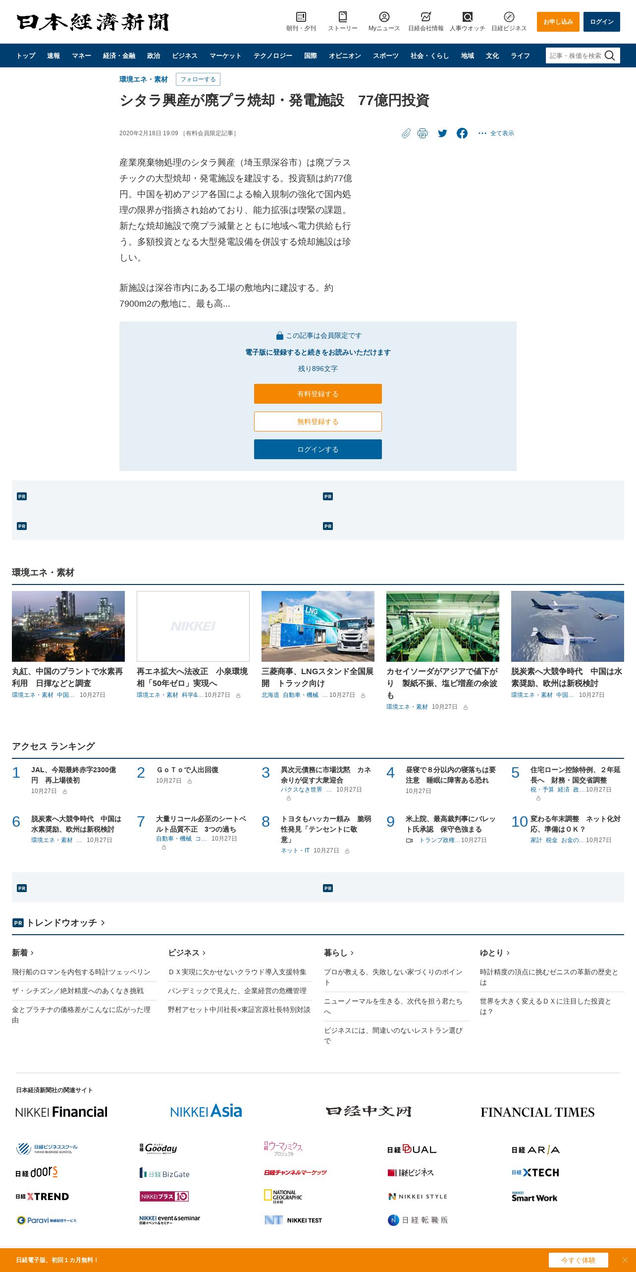Select the トップ navigation item
The height and width of the screenshot is (1272, 636).
26,55
